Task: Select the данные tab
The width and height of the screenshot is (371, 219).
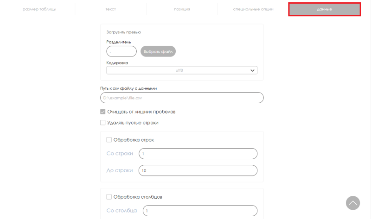Action: 324,9
